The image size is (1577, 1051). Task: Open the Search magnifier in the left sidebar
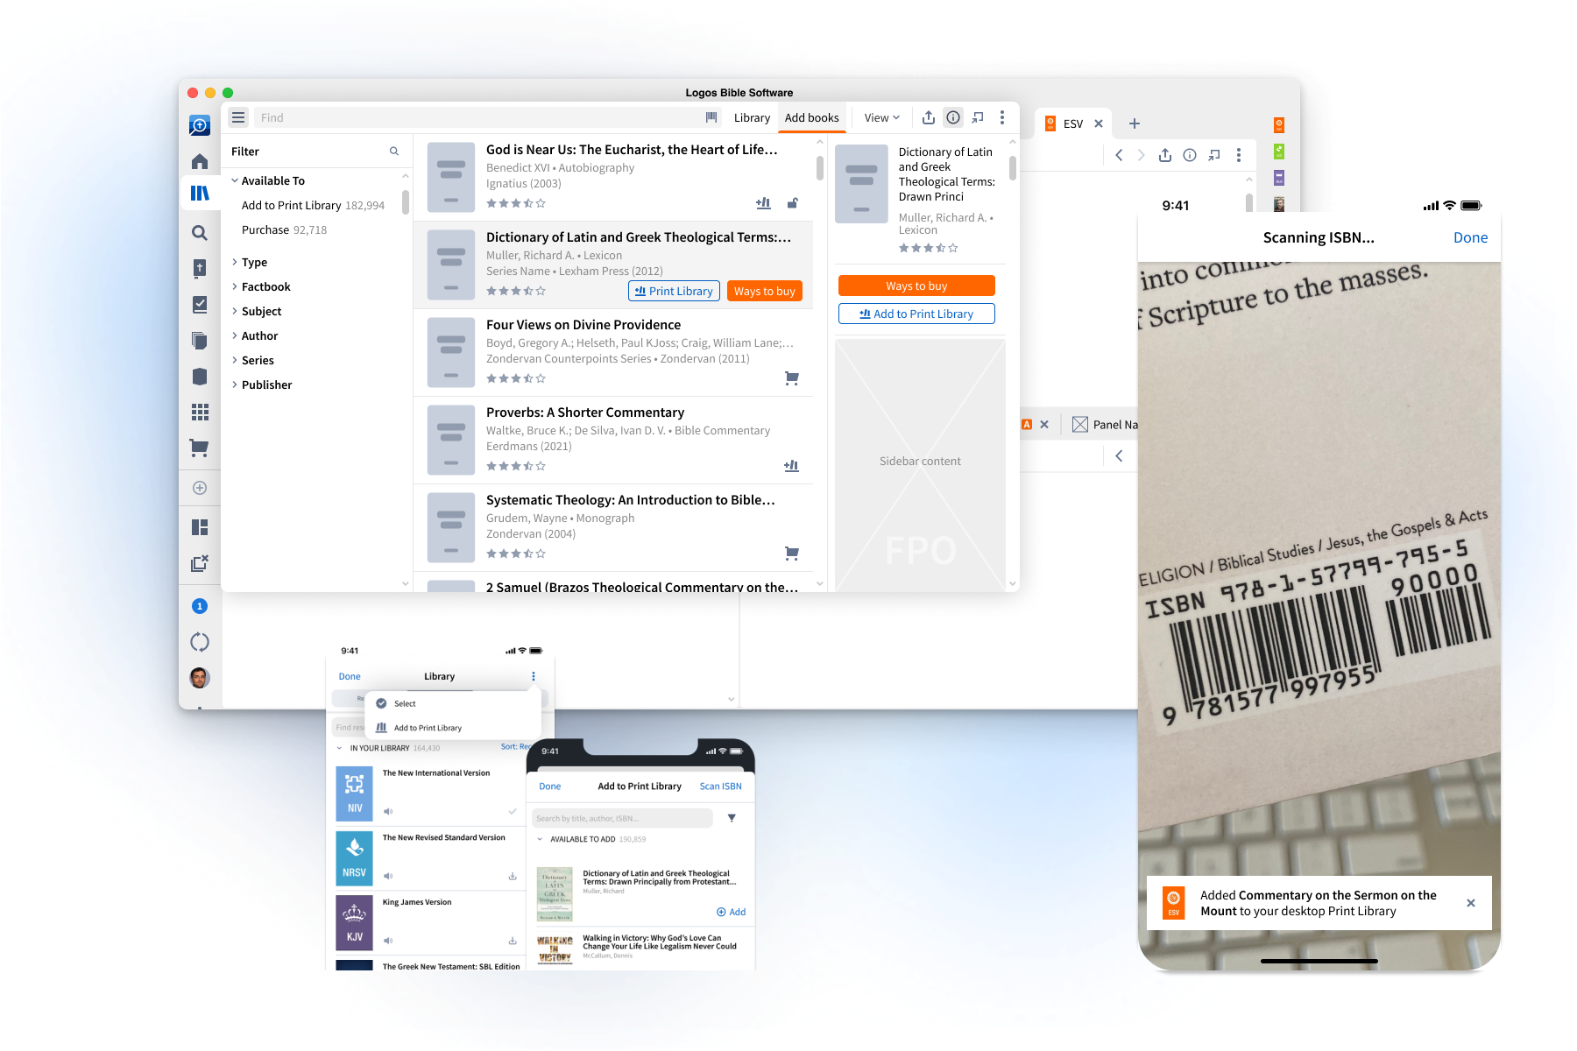(x=200, y=233)
